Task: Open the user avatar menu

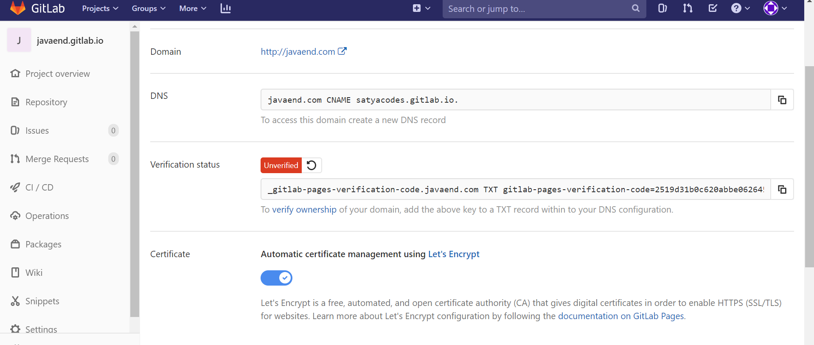Action: 775,8
